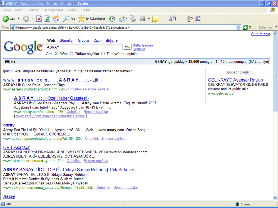Open CELIKRAY® Asansör Rayları sponsored link
The image size is (278, 208).
235,80
